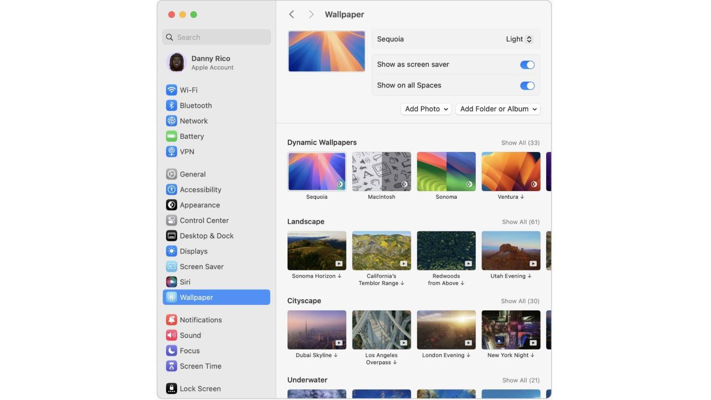Image resolution: width=711 pixels, height=400 pixels.
Task: Show all 61 Landscape wallpapers
Action: point(521,222)
